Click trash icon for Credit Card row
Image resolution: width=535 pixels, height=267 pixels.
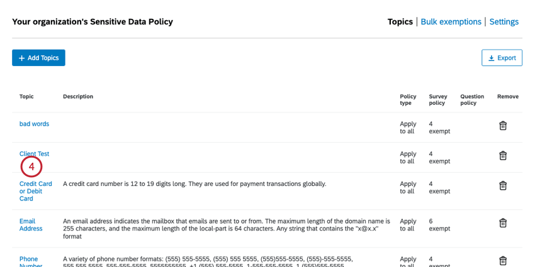click(503, 185)
